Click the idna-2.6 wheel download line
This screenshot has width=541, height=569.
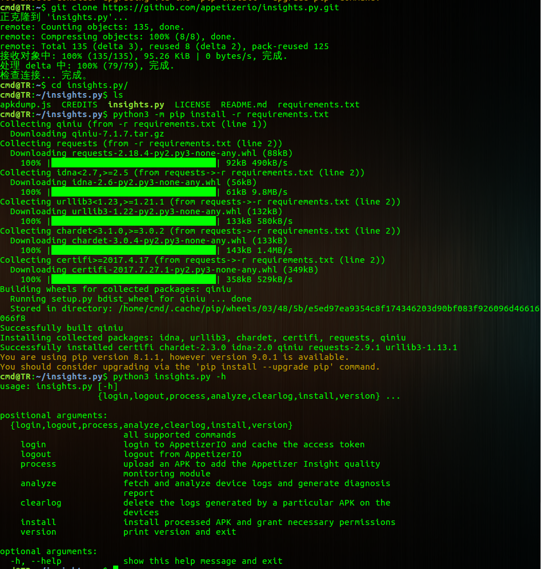tap(134, 182)
